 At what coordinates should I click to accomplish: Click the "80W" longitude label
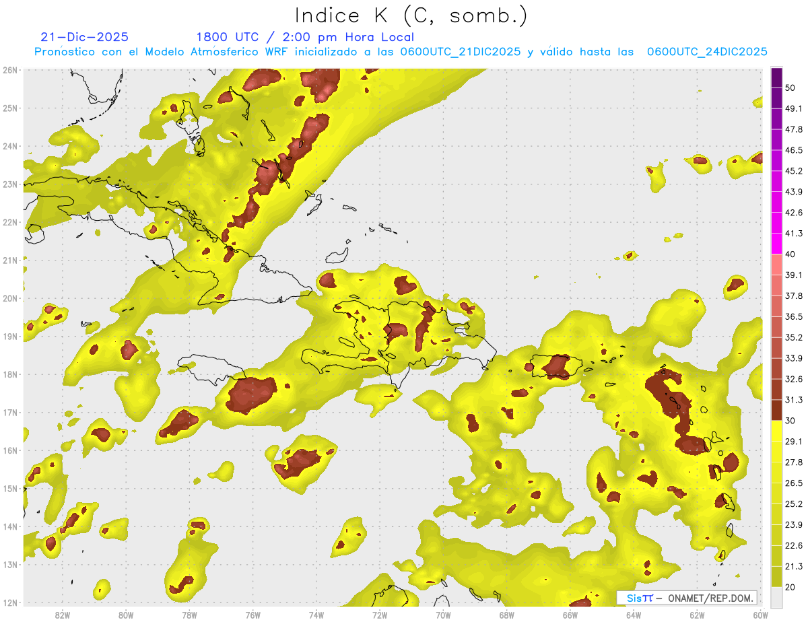tap(125, 615)
